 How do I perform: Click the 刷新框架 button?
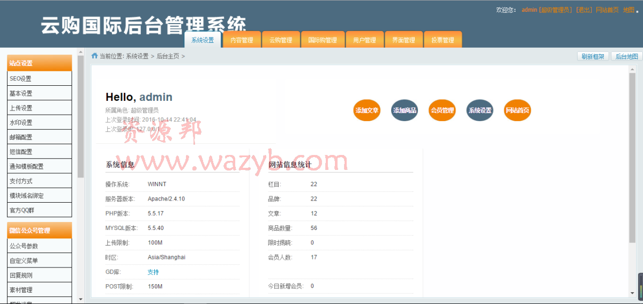tap(593, 56)
